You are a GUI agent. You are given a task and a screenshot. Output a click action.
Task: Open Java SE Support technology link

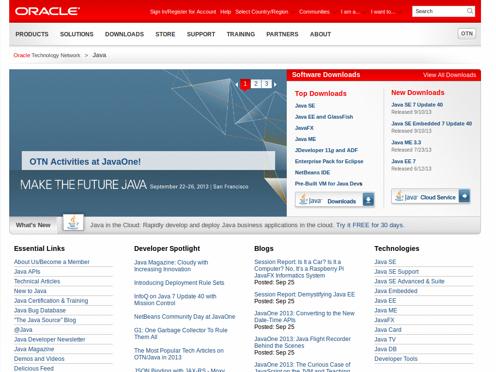tap(396, 272)
